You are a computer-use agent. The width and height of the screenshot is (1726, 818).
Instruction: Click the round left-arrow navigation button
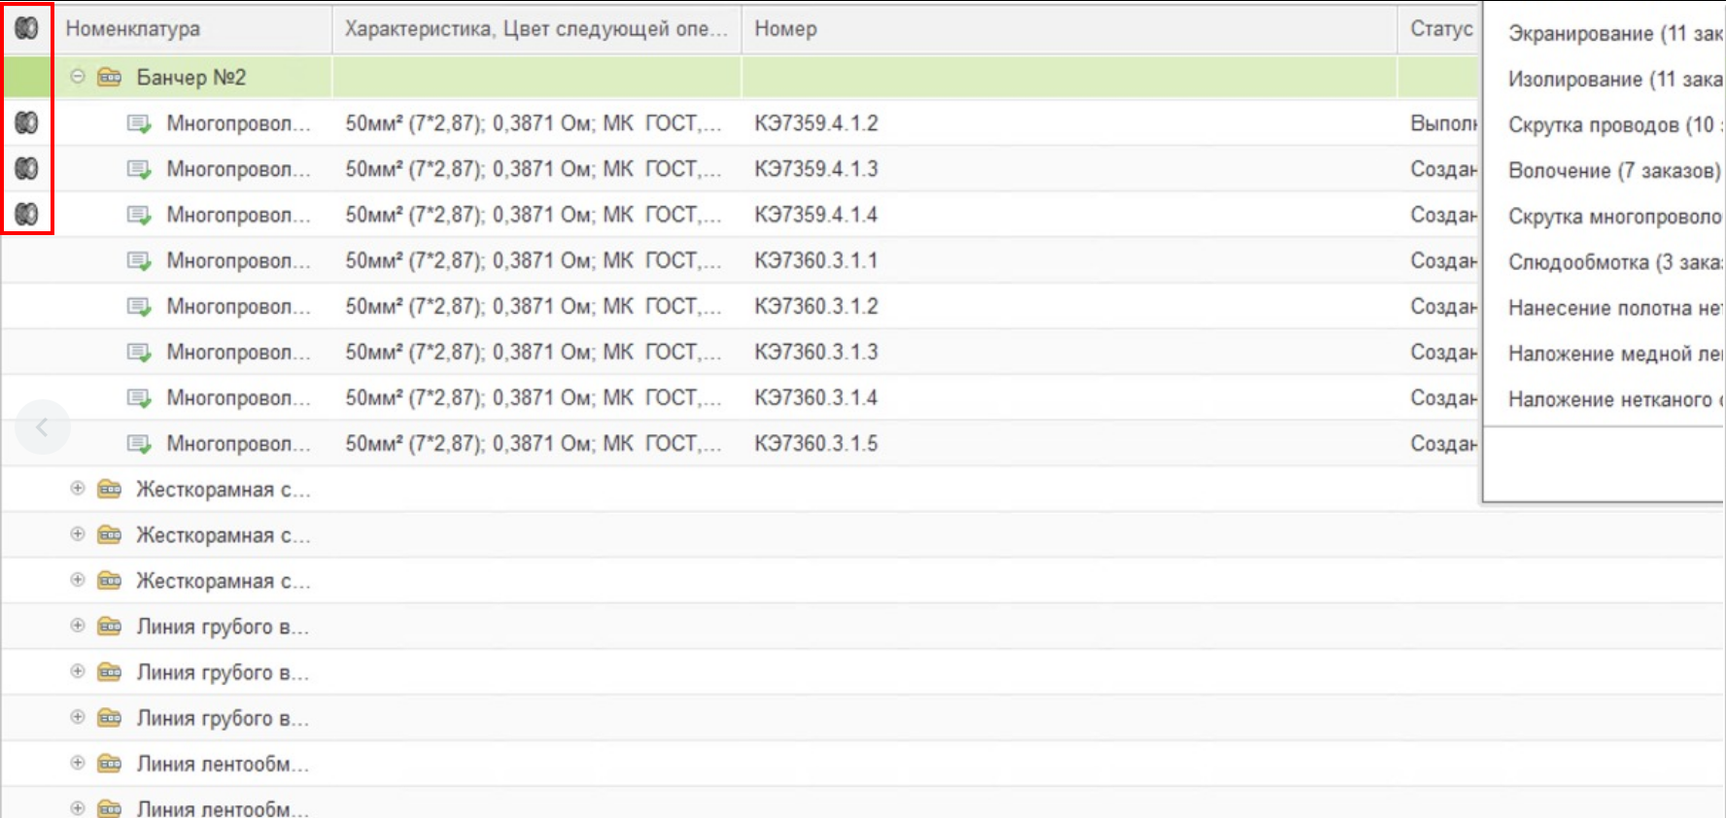42,426
